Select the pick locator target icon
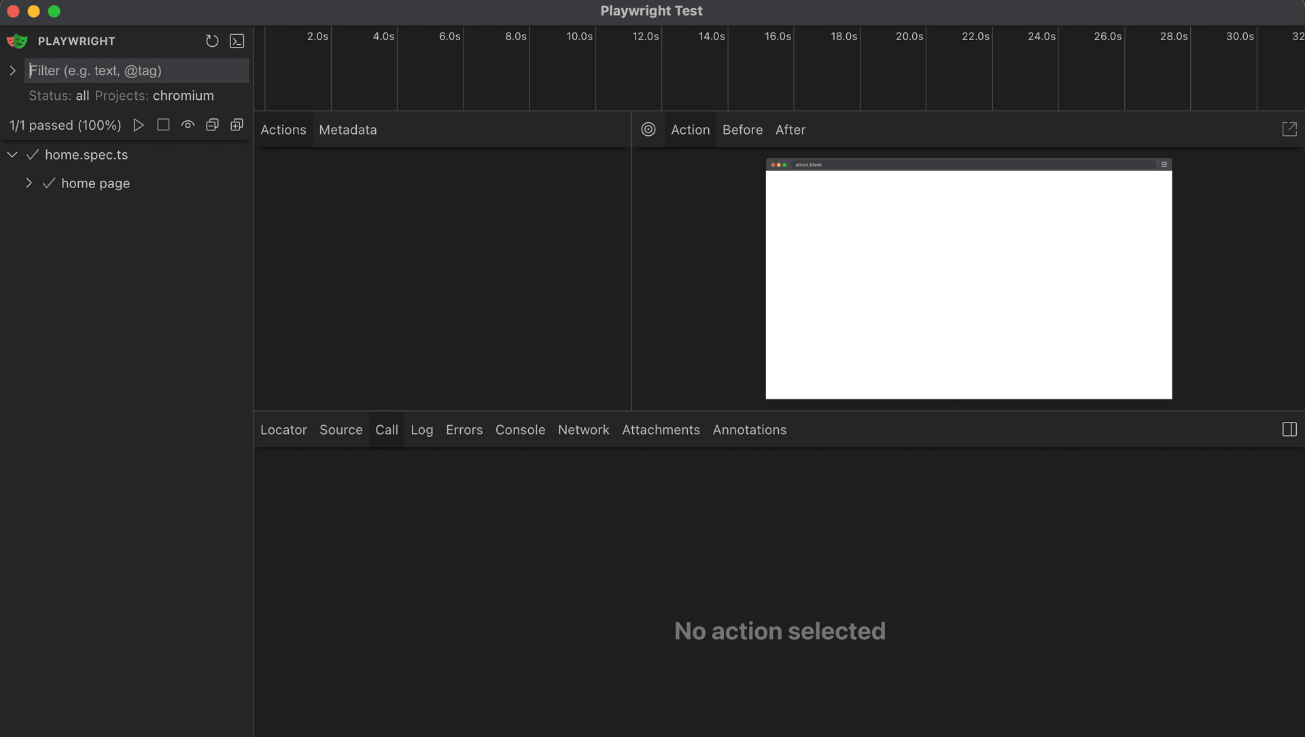The height and width of the screenshot is (737, 1305). point(648,129)
